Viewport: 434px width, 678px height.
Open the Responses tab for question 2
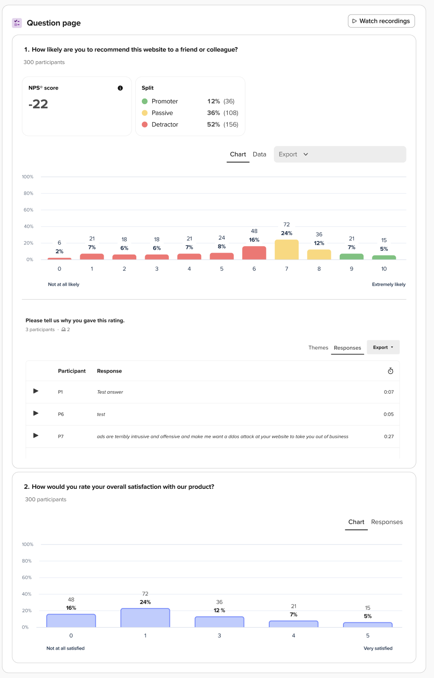(x=386, y=522)
